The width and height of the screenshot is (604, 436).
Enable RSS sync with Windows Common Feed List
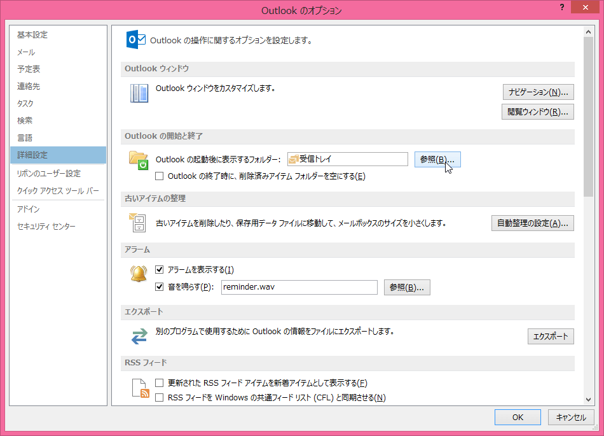[159, 397]
